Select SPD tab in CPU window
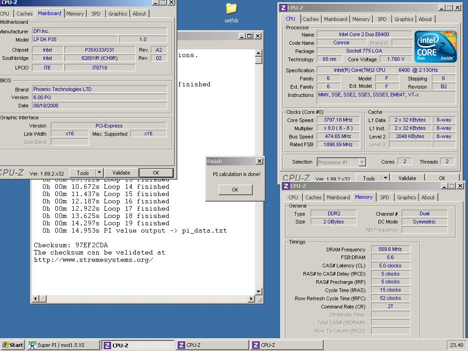 [x=382, y=19]
